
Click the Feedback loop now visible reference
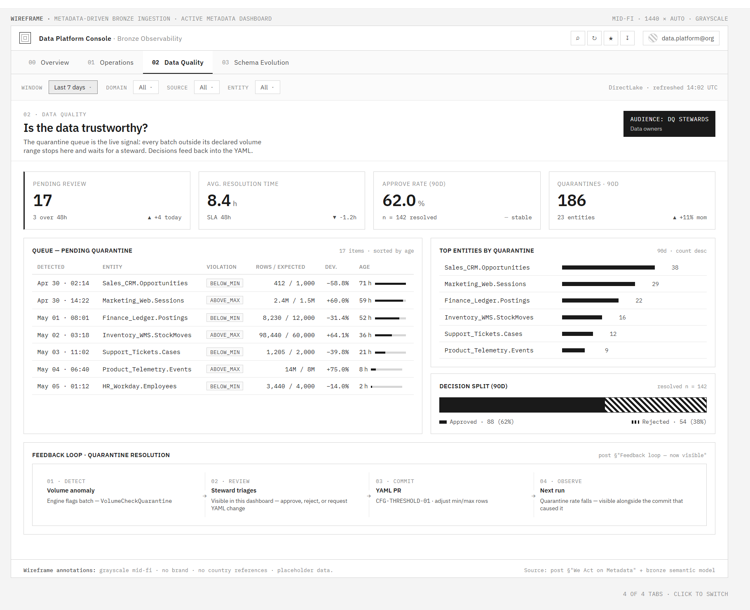(652, 455)
